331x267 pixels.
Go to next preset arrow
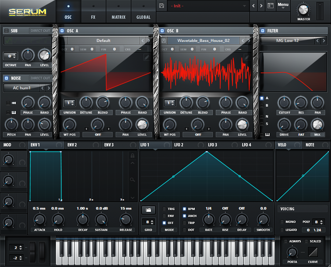pos(261,6)
